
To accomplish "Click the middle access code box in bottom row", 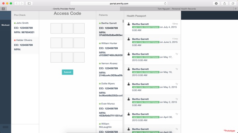I will (67, 57).
